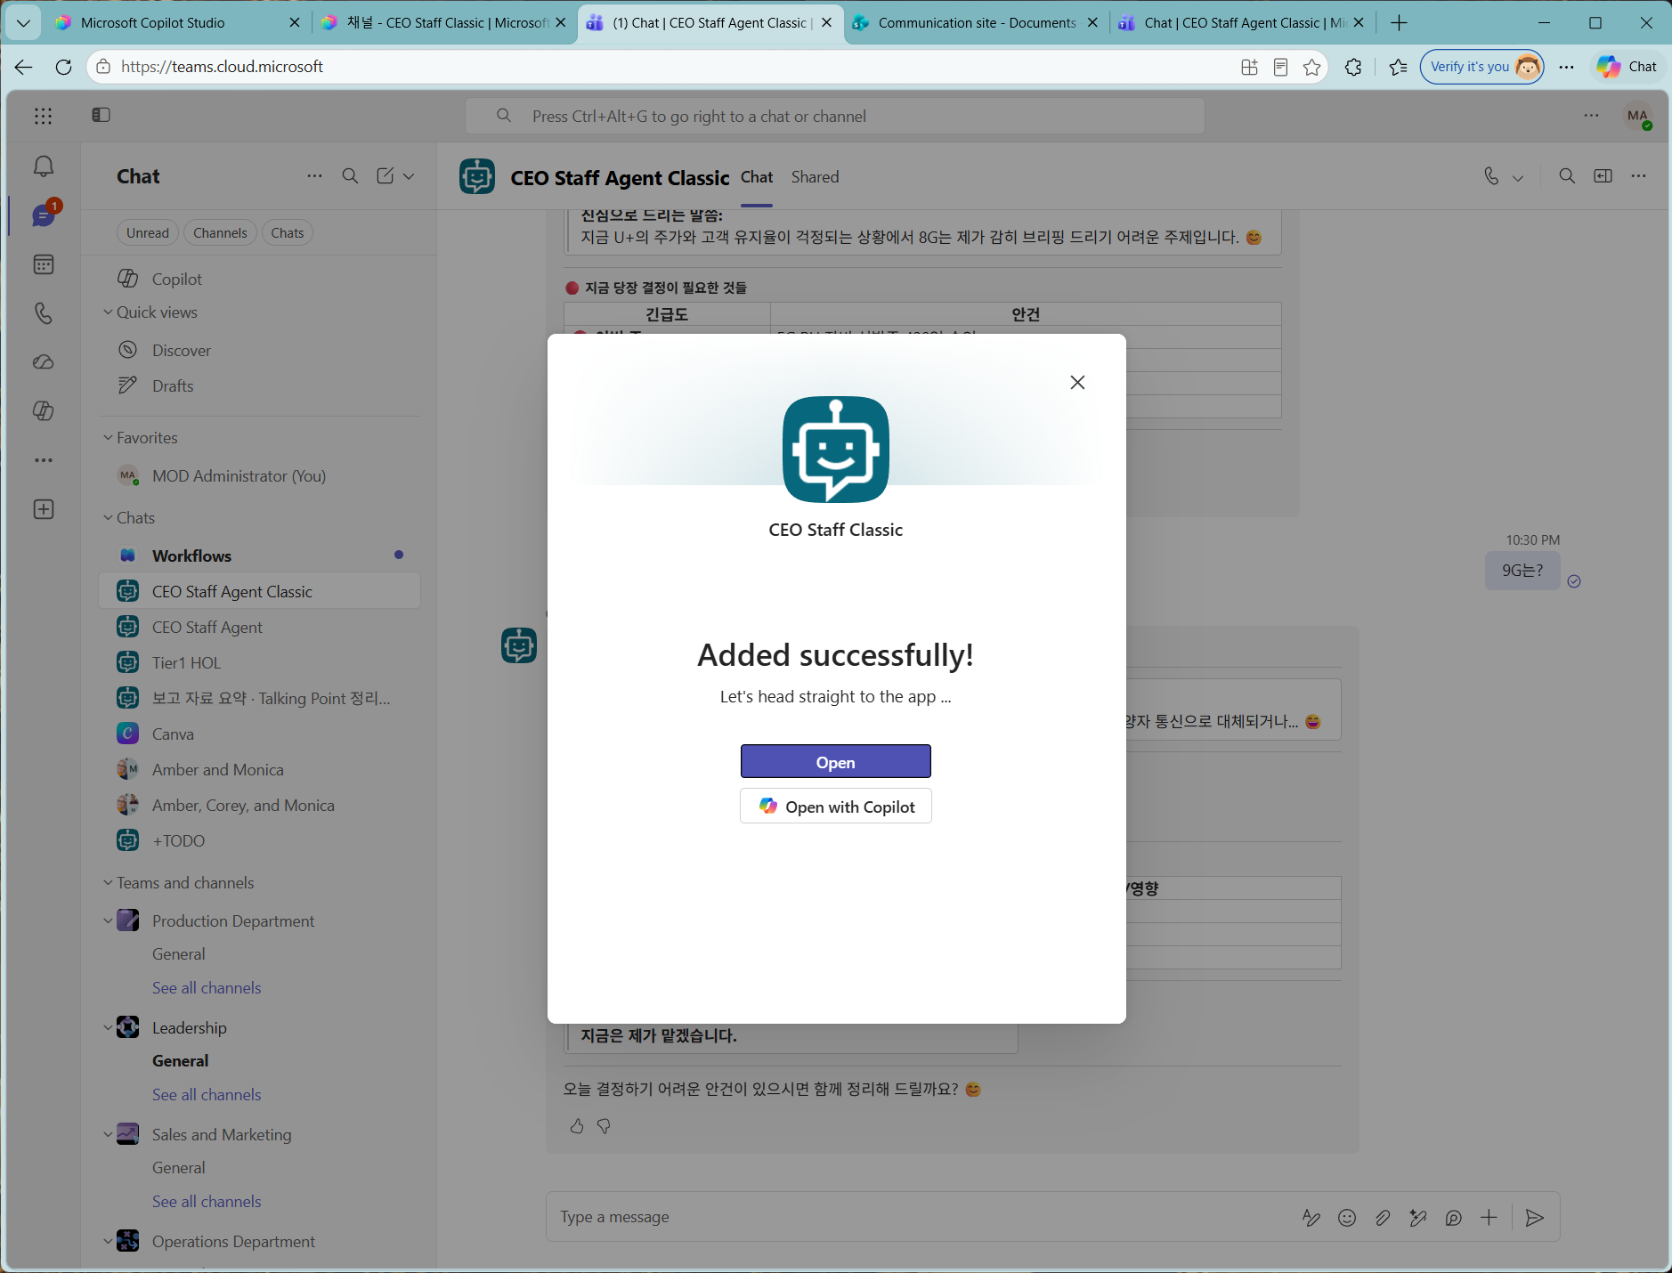
Task: Open the Calendar icon in the Teams rail
Action: click(43, 264)
